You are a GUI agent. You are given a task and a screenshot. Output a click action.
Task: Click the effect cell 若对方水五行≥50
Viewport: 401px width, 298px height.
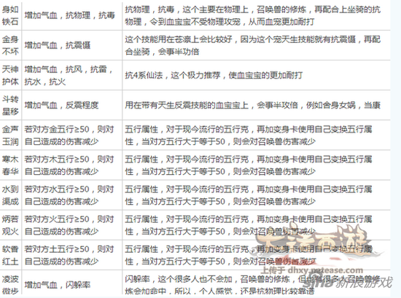click(x=72, y=195)
